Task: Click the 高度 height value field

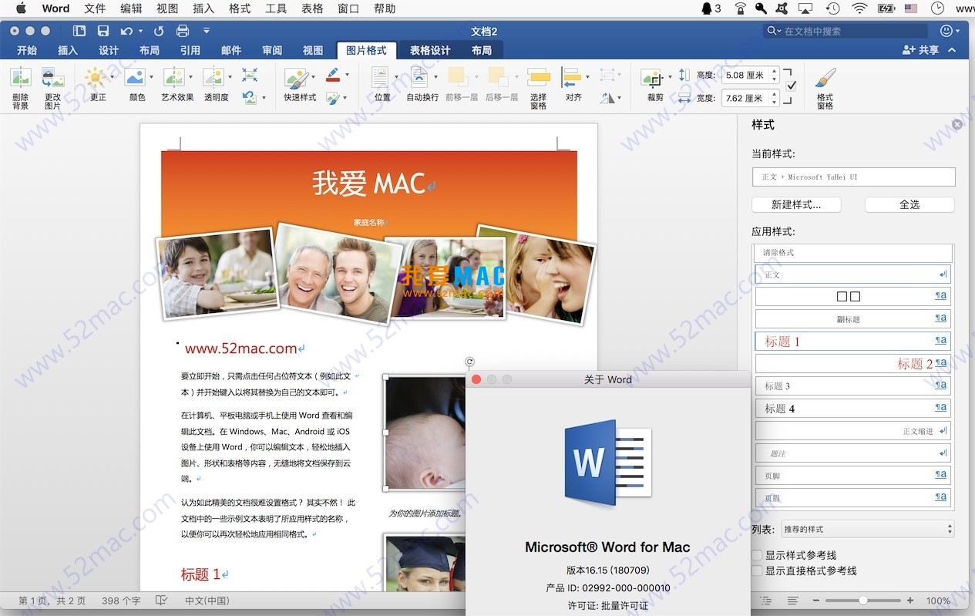Action: [x=745, y=76]
